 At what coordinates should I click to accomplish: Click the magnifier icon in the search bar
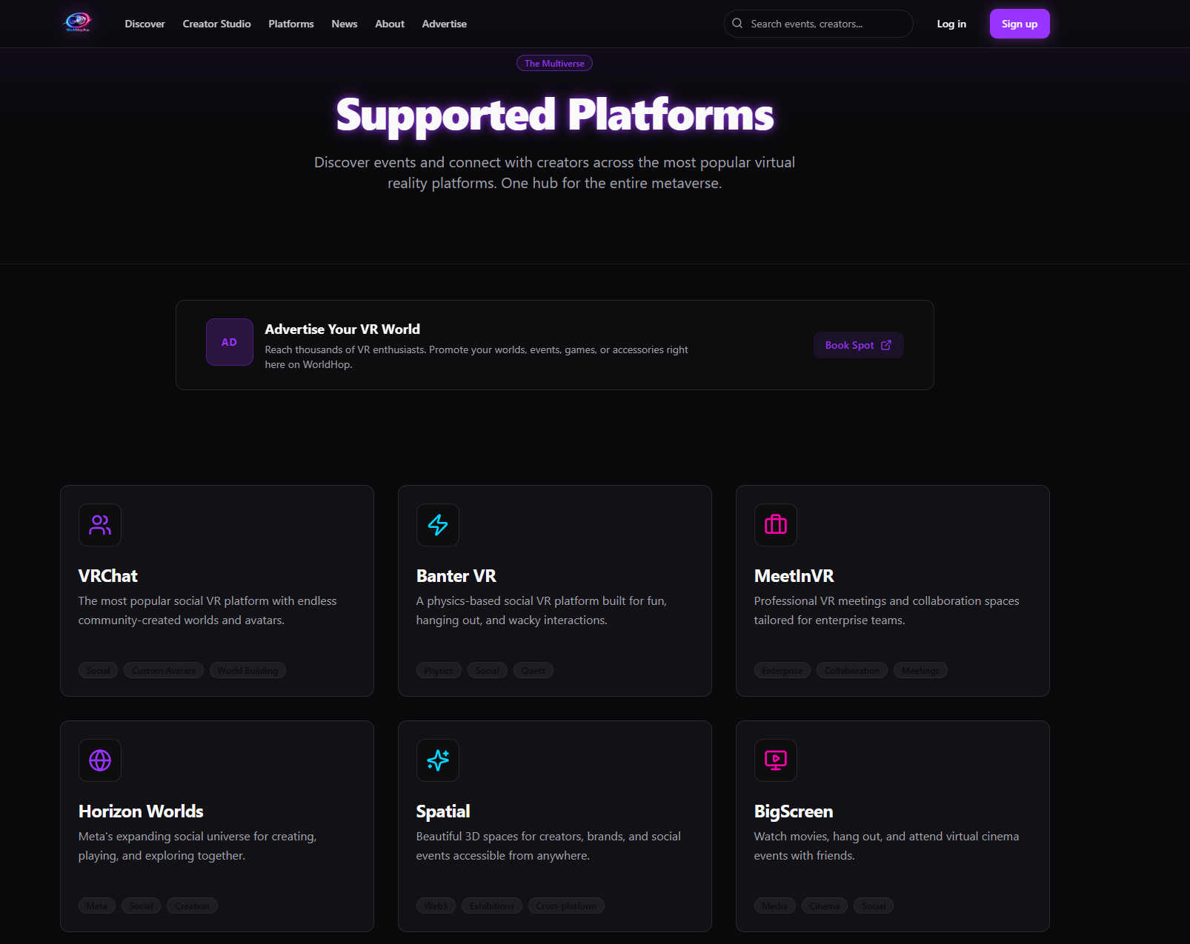tap(737, 24)
